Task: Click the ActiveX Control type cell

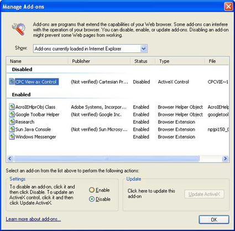Action: 173,82
